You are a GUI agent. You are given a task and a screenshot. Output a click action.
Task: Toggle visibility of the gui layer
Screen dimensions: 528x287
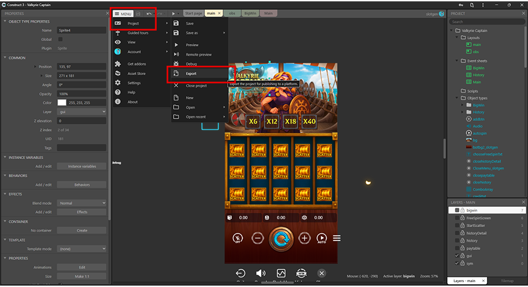(x=457, y=256)
